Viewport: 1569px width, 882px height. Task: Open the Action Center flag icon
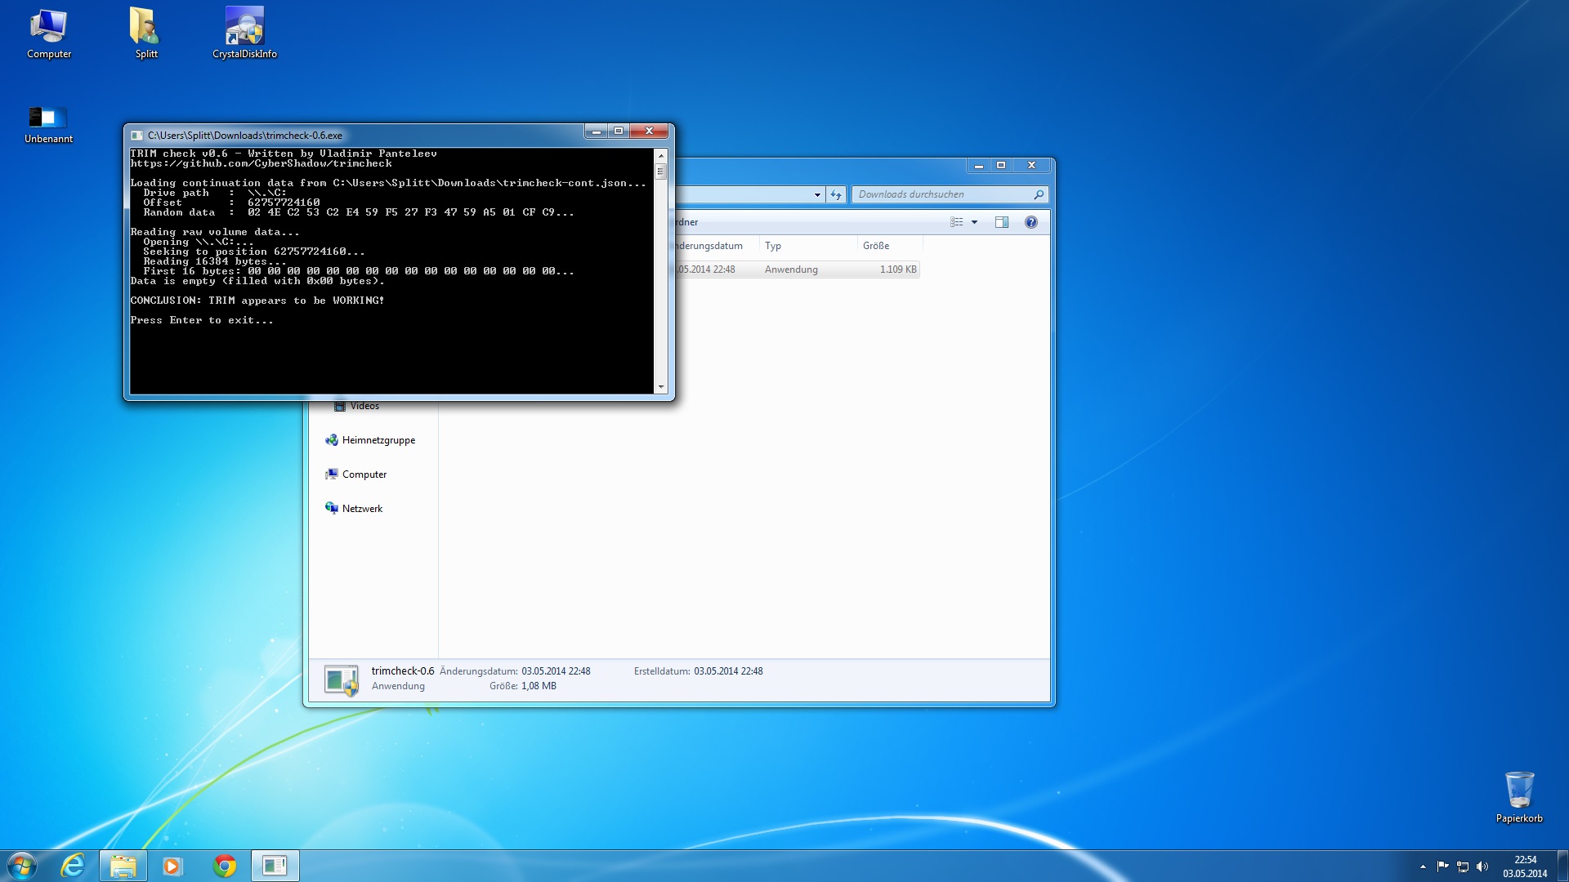pos(1442,866)
